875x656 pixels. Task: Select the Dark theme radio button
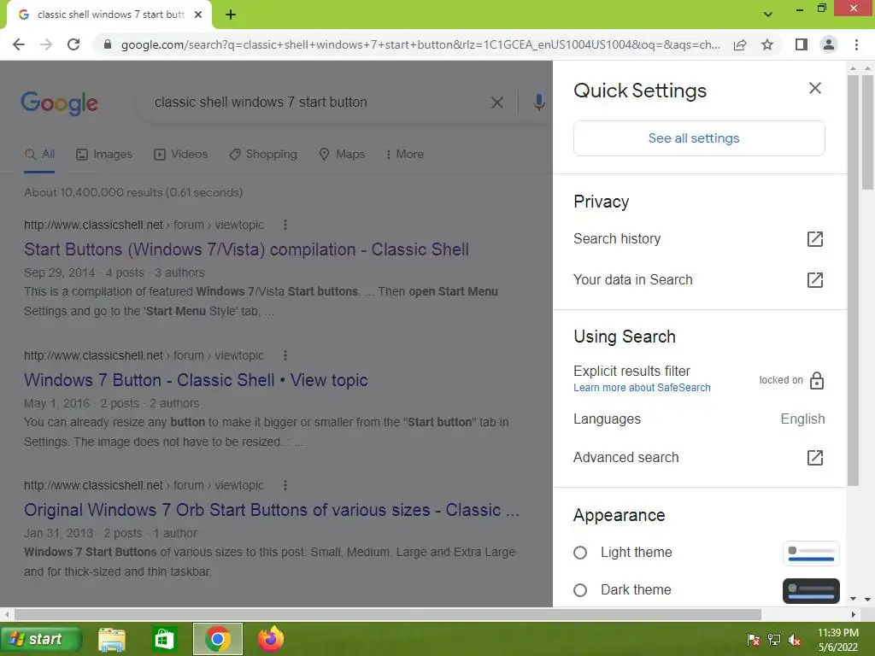click(x=580, y=590)
